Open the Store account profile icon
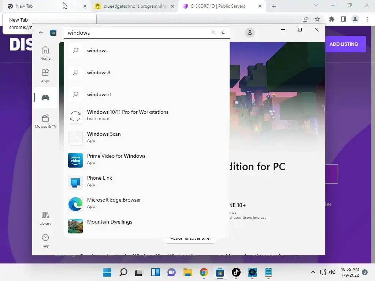Image resolution: width=375 pixels, height=281 pixels. 250,33
